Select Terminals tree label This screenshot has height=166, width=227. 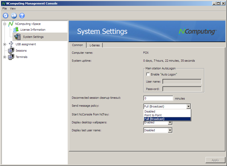click(x=21, y=57)
